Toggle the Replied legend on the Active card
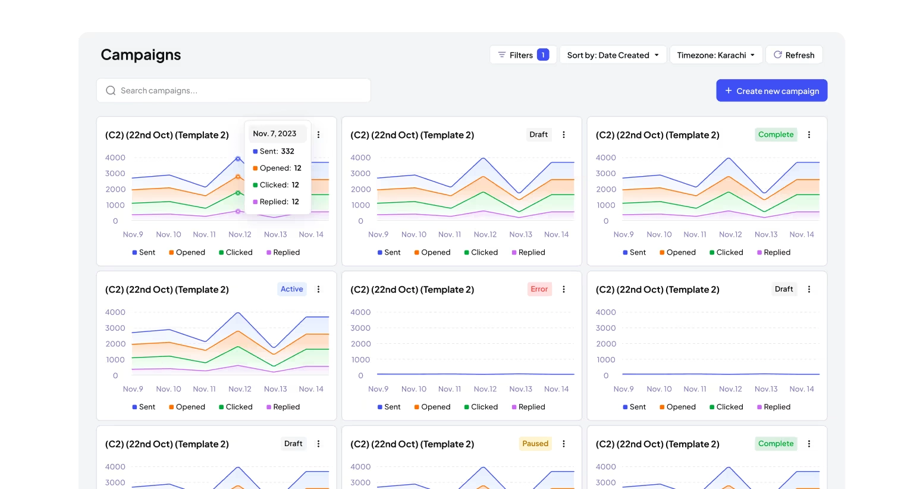The width and height of the screenshot is (923, 489). point(283,407)
